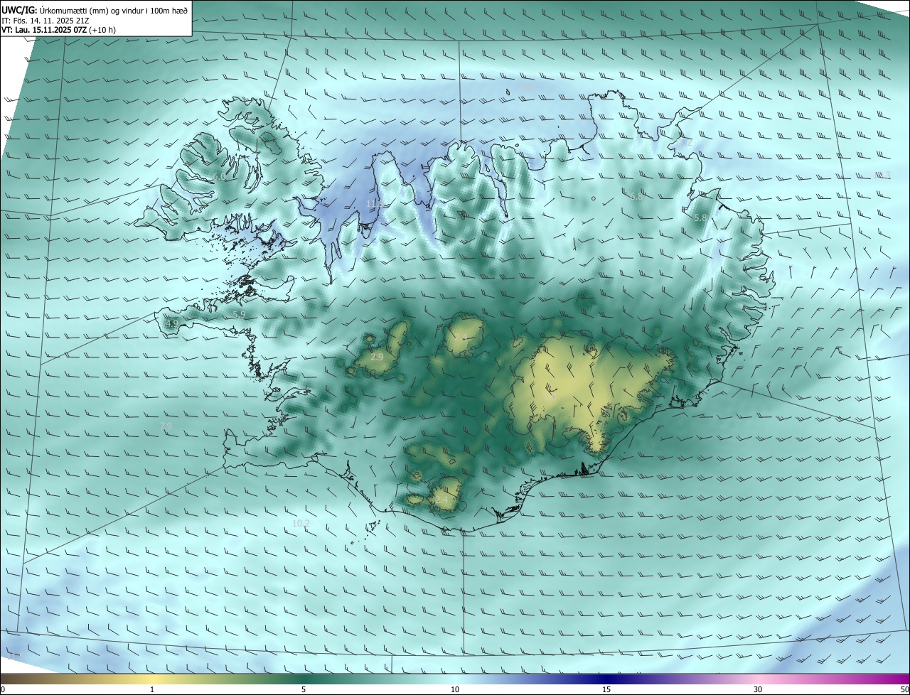Screen dimensions: 910x695
Task: Click the 7.9 value over the sea
Action: coord(165,426)
